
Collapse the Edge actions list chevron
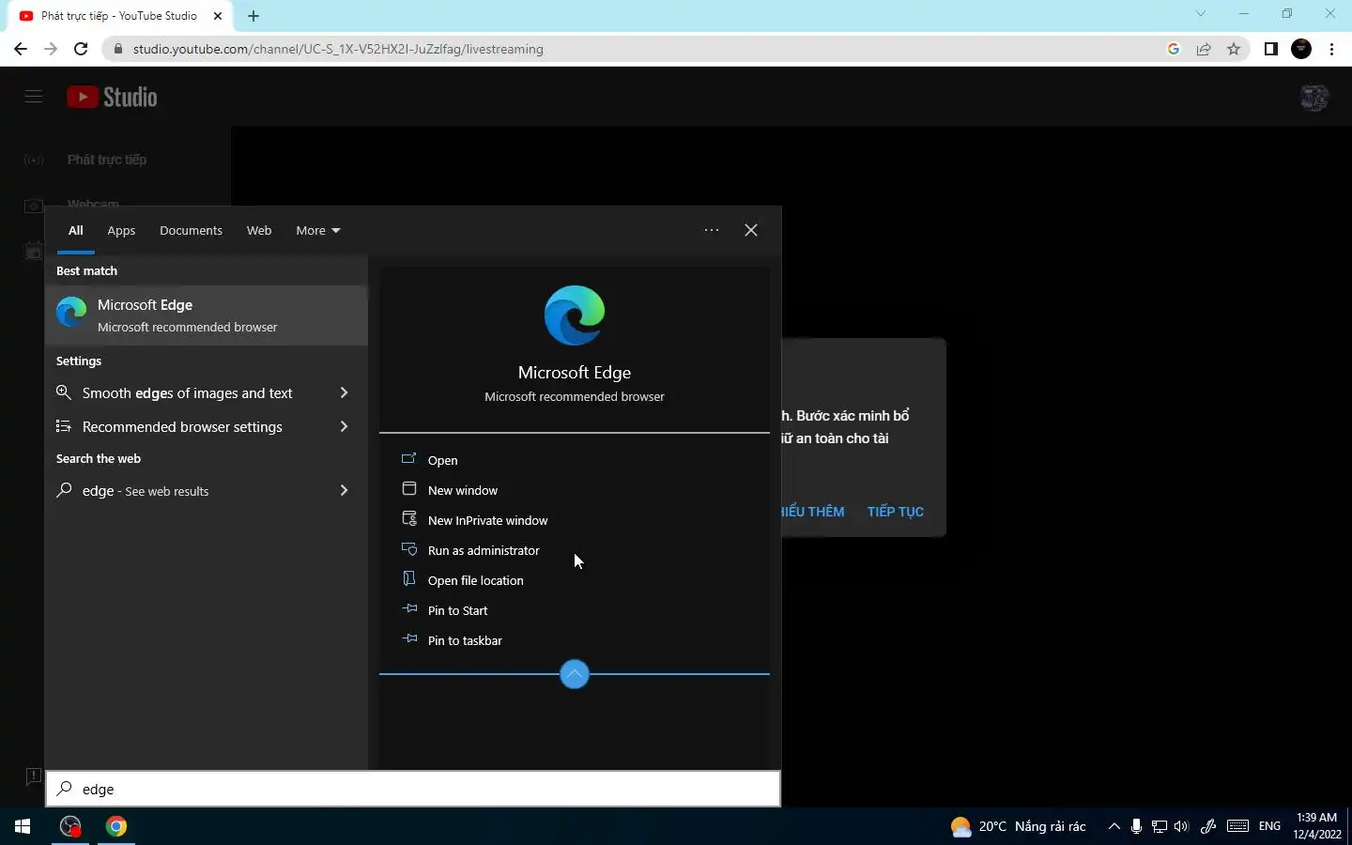tap(575, 674)
